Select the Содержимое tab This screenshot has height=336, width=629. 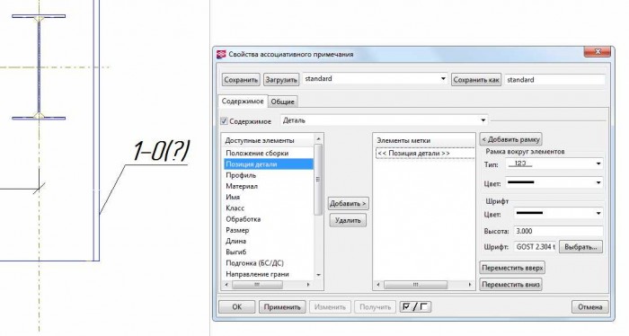coord(243,102)
